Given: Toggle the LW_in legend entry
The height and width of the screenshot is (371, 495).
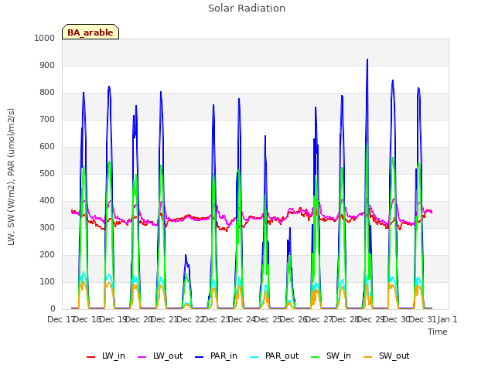Looking at the screenshot, I should pyautogui.click(x=106, y=356).
